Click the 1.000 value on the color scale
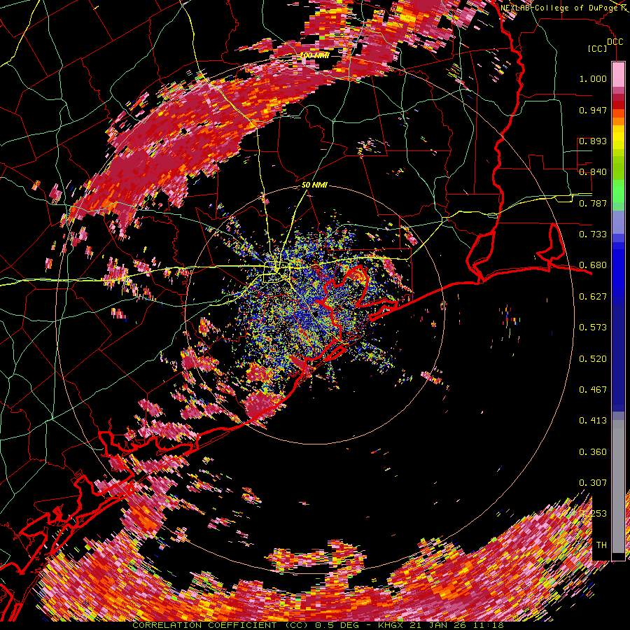The height and width of the screenshot is (630, 630). pos(593,78)
